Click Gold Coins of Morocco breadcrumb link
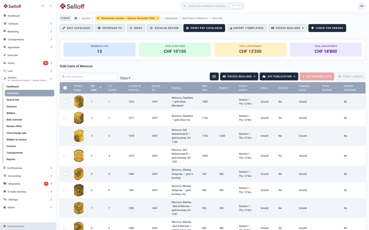369x230 pixels. [195, 18]
